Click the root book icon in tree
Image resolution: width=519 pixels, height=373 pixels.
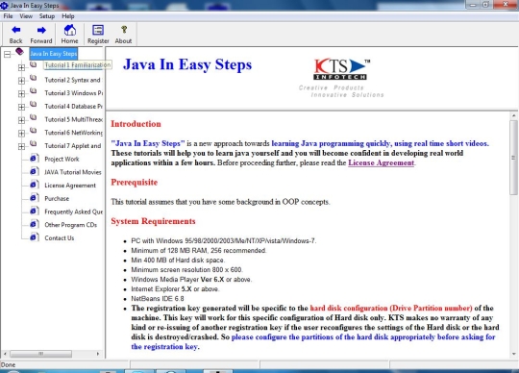[19, 52]
